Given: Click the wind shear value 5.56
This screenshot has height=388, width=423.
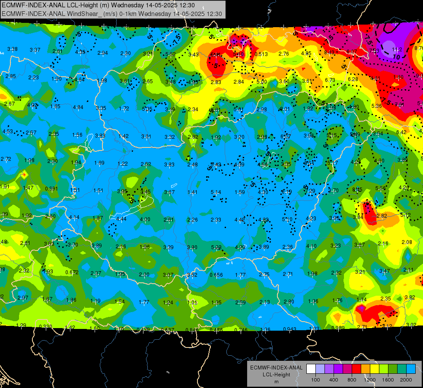Looking at the screenshot, I should coord(381,188).
